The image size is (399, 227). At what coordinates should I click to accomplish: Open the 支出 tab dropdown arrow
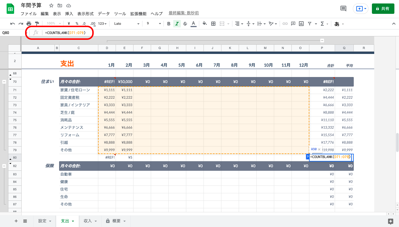tap(73, 221)
